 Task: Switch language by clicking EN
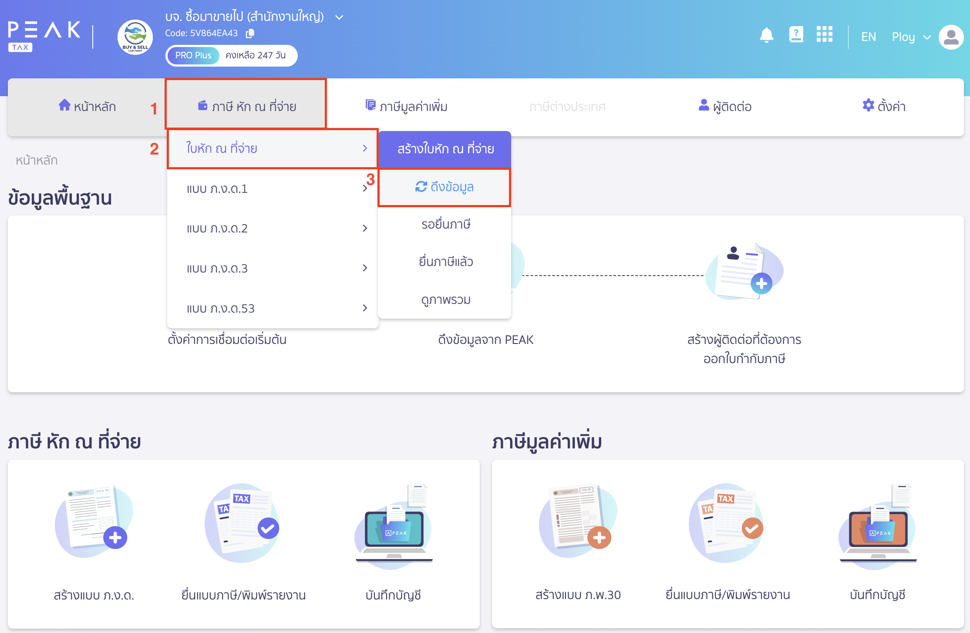tap(868, 37)
